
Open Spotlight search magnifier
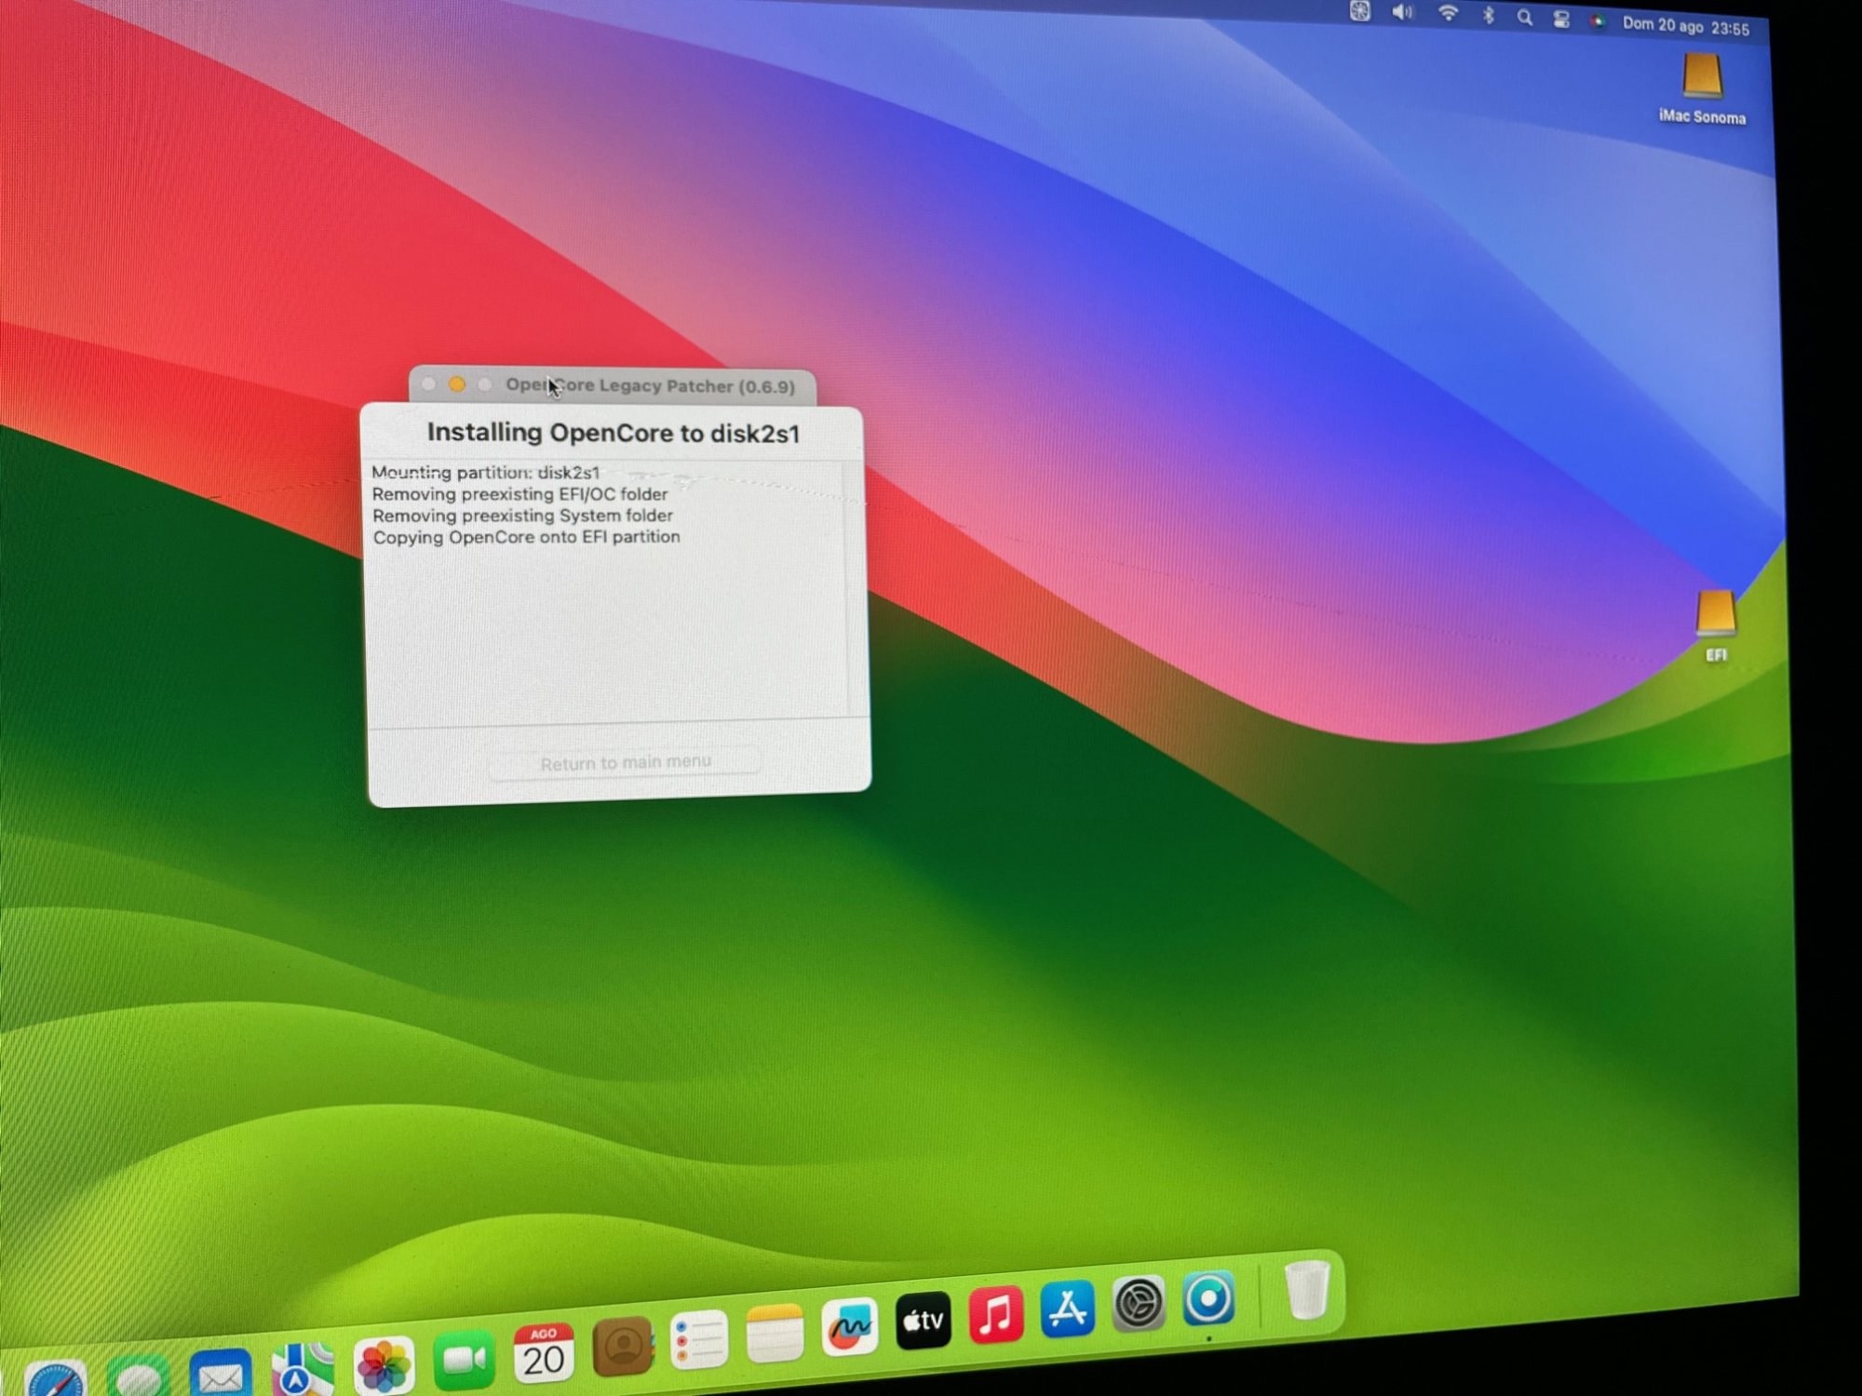[1524, 18]
